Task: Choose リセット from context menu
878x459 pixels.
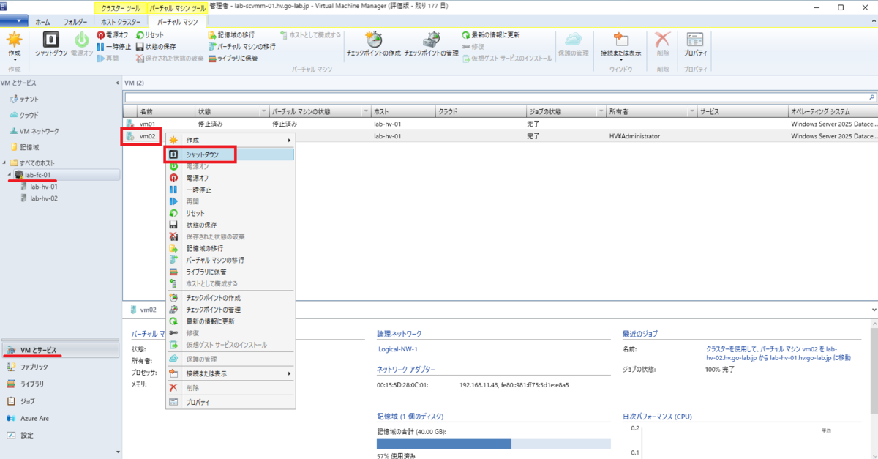Action: click(x=230, y=213)
